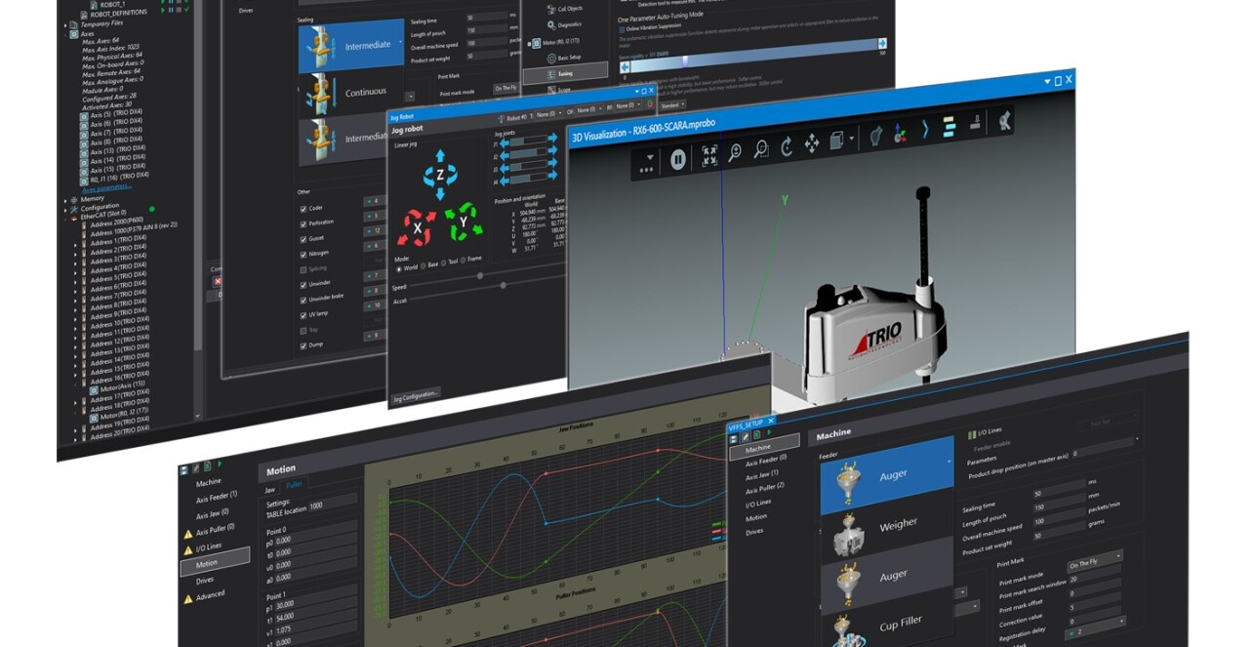Toggle the Unwinder brake checkbox
Screen dimensions: 1253x647
coord(303,299)
